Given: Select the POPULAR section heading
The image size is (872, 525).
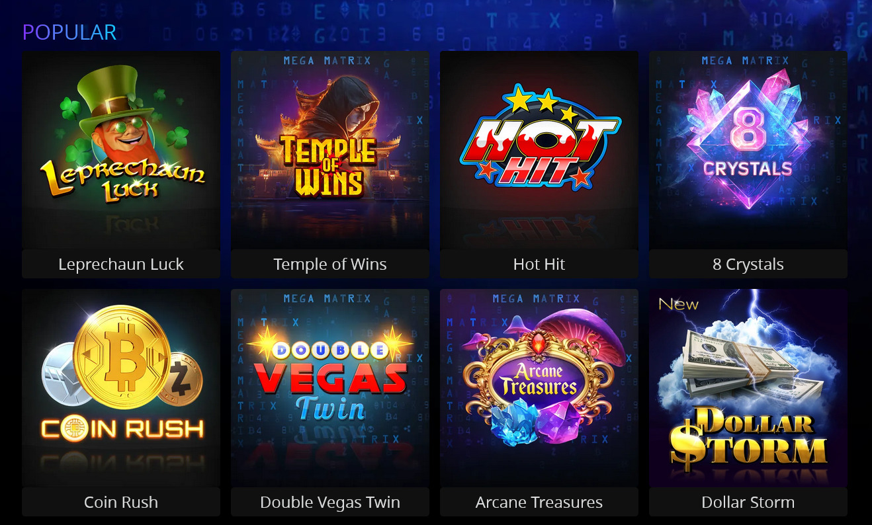Looking at the screenshot, I should (x=69, y=32).
